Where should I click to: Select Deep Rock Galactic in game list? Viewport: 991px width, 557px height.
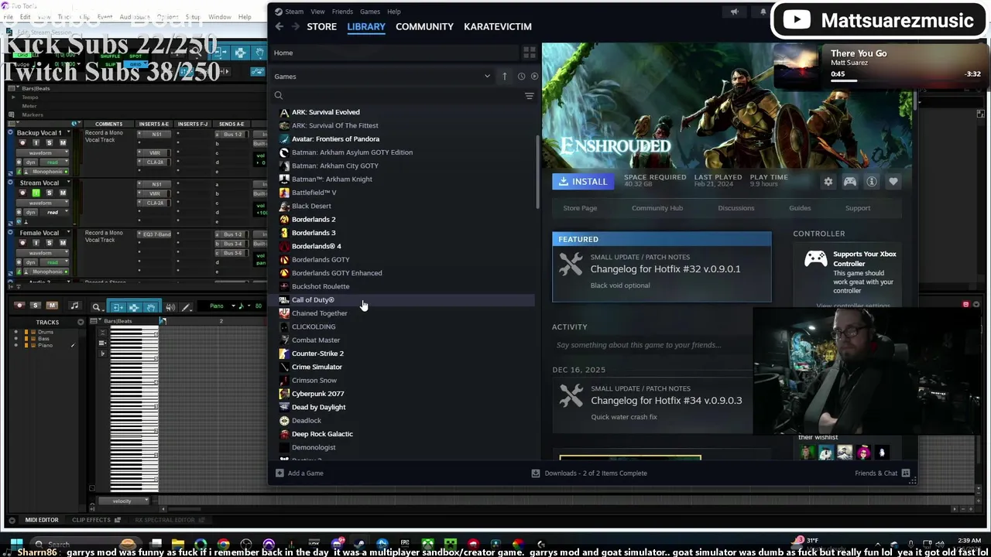point(322,434)
